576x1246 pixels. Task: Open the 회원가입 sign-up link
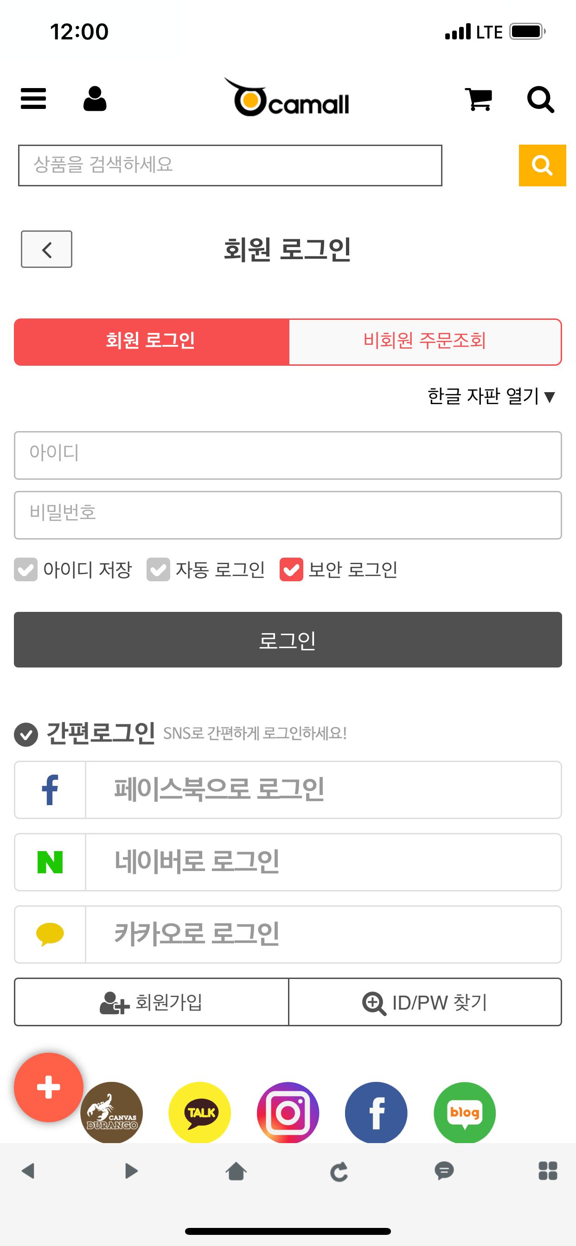click(152, 1002)
